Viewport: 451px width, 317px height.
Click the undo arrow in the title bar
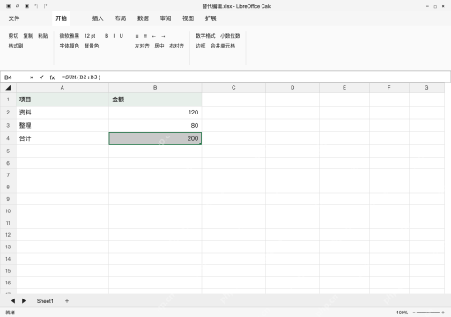pos(36,6)
